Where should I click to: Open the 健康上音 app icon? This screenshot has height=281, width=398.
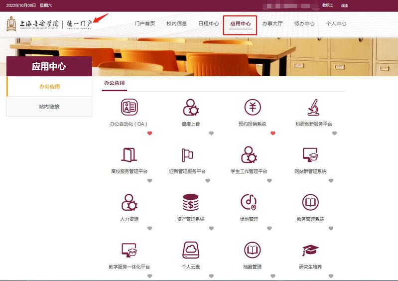(191, 107)
